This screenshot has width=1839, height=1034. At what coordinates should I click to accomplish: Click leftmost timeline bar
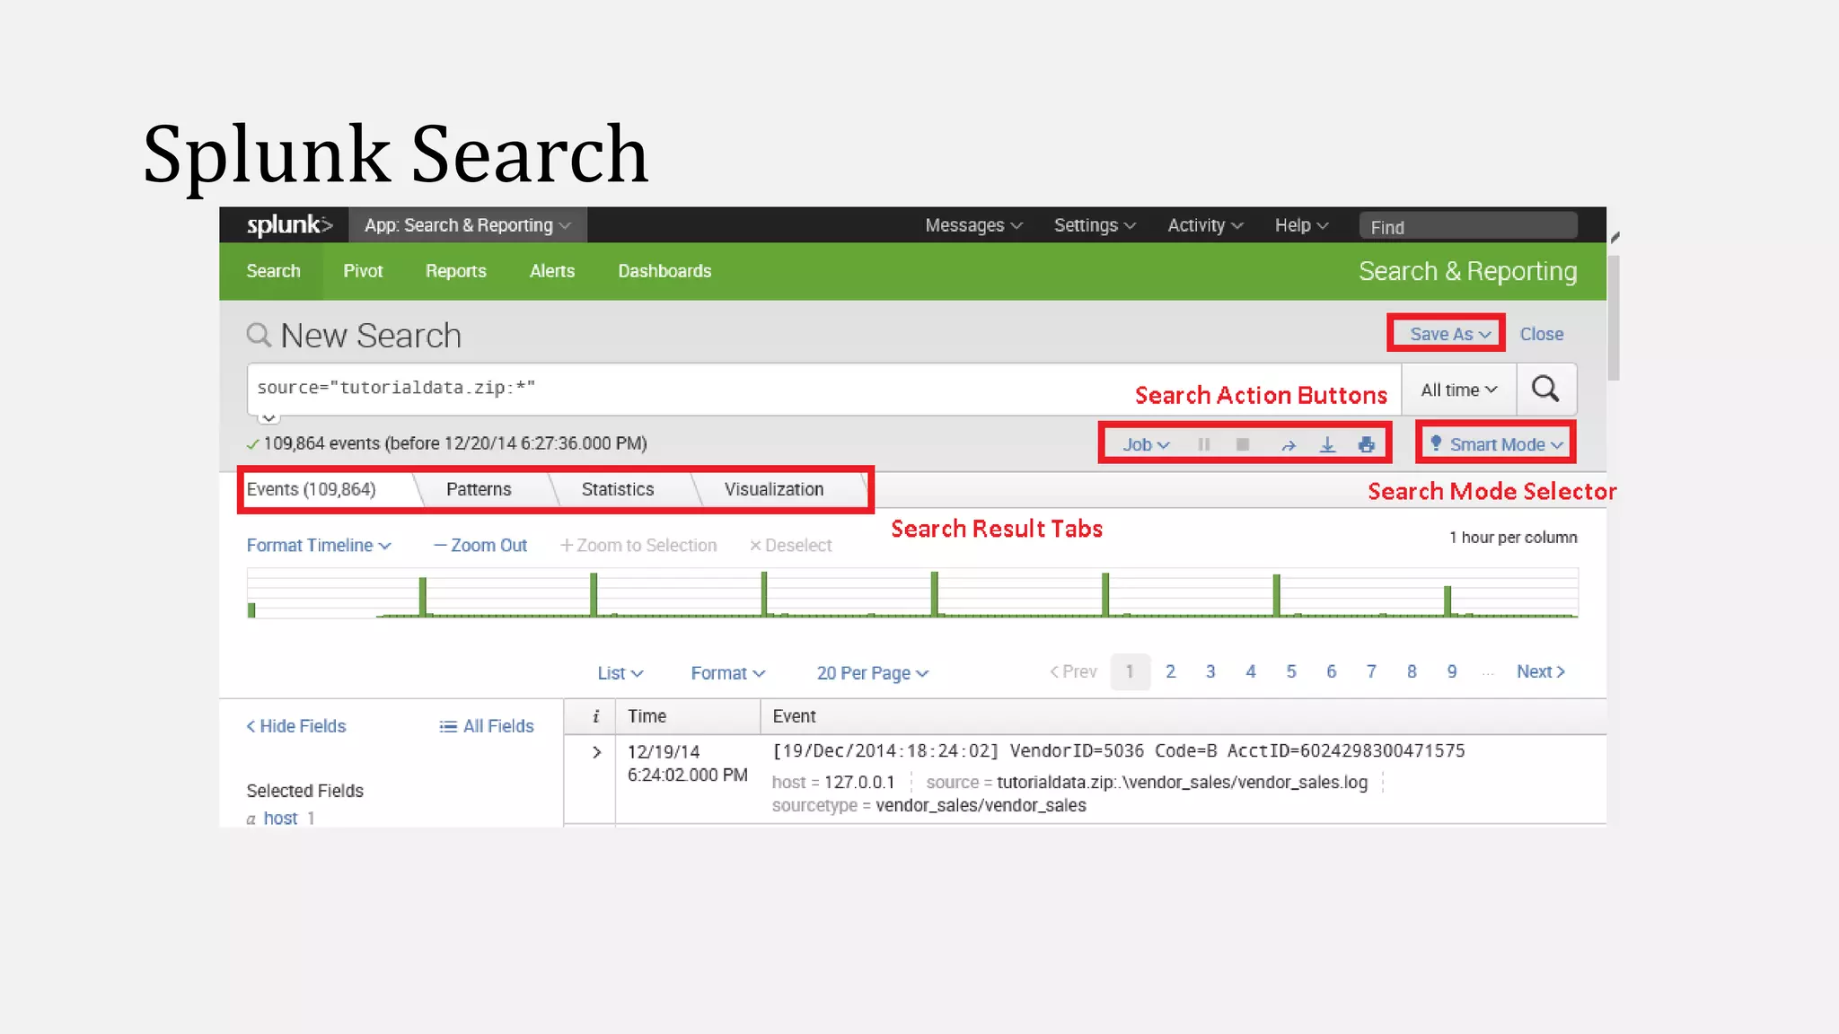pos(251,609)
